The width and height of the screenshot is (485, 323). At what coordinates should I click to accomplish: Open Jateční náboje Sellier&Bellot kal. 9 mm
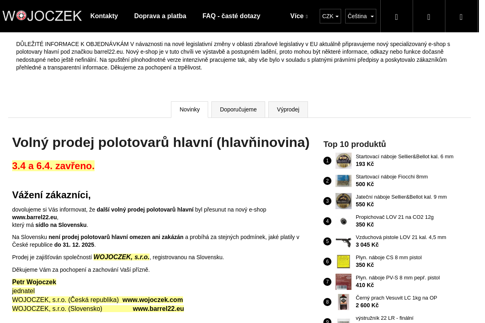tap(401, 197)
